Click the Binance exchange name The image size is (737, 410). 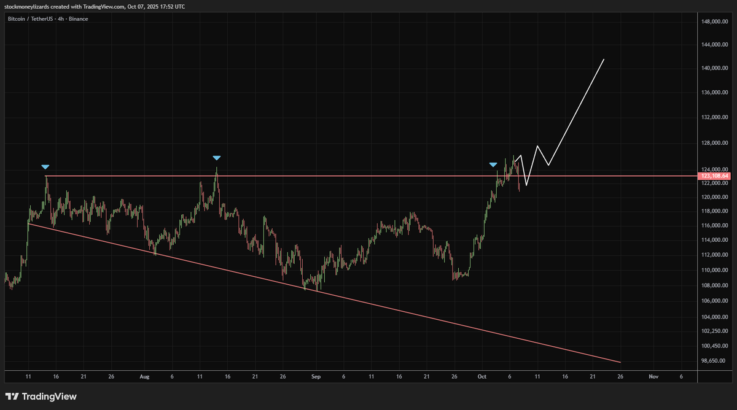(78, 19)
